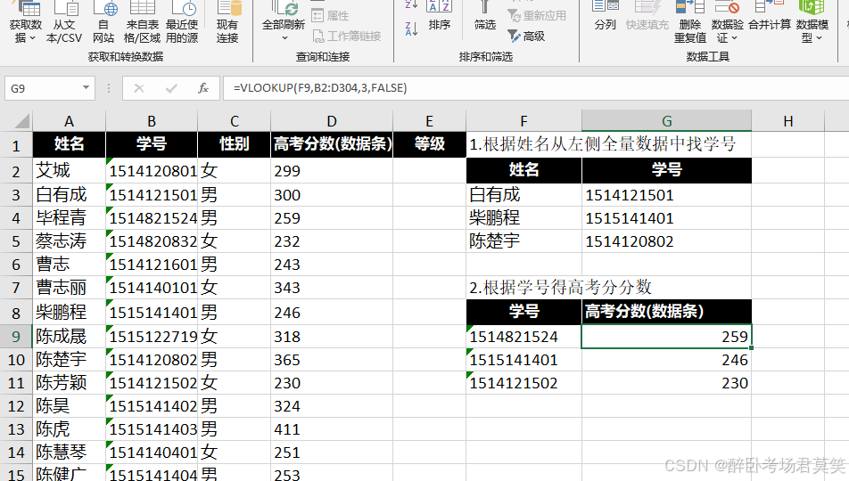Confirm formula with checkmark icon
Image resolution: width=849 pixels, height=481 pixels.
click(171, 88)
